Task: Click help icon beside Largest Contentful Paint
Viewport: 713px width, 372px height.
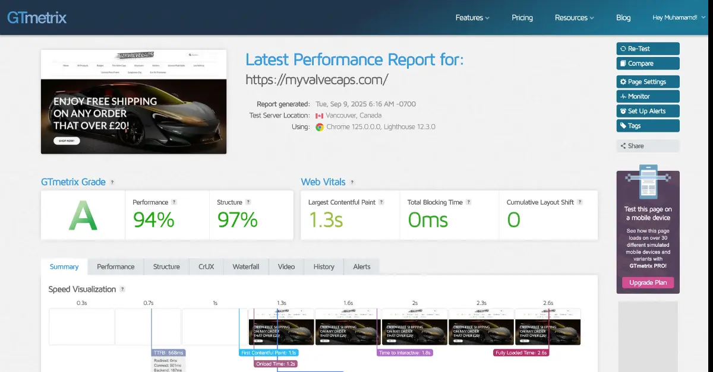Action: point(381,202)
